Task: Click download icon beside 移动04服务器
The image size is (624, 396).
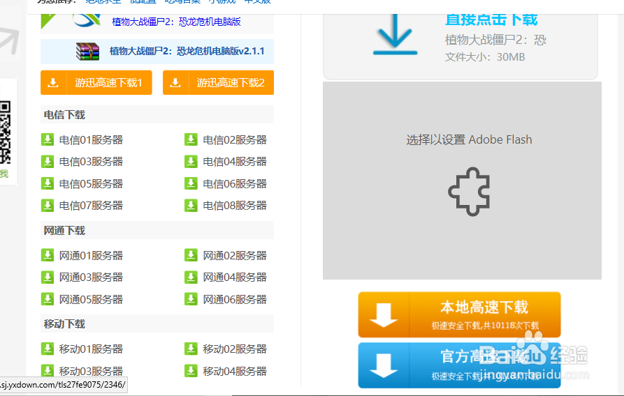Action: 191,371
